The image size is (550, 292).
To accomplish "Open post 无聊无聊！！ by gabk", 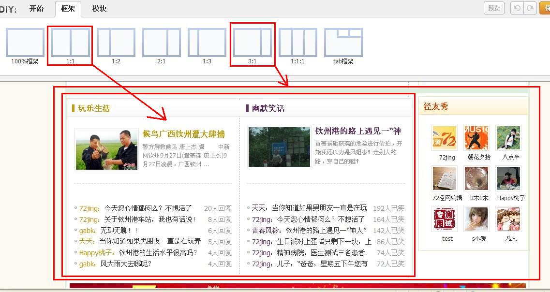I will click(119, 231).
